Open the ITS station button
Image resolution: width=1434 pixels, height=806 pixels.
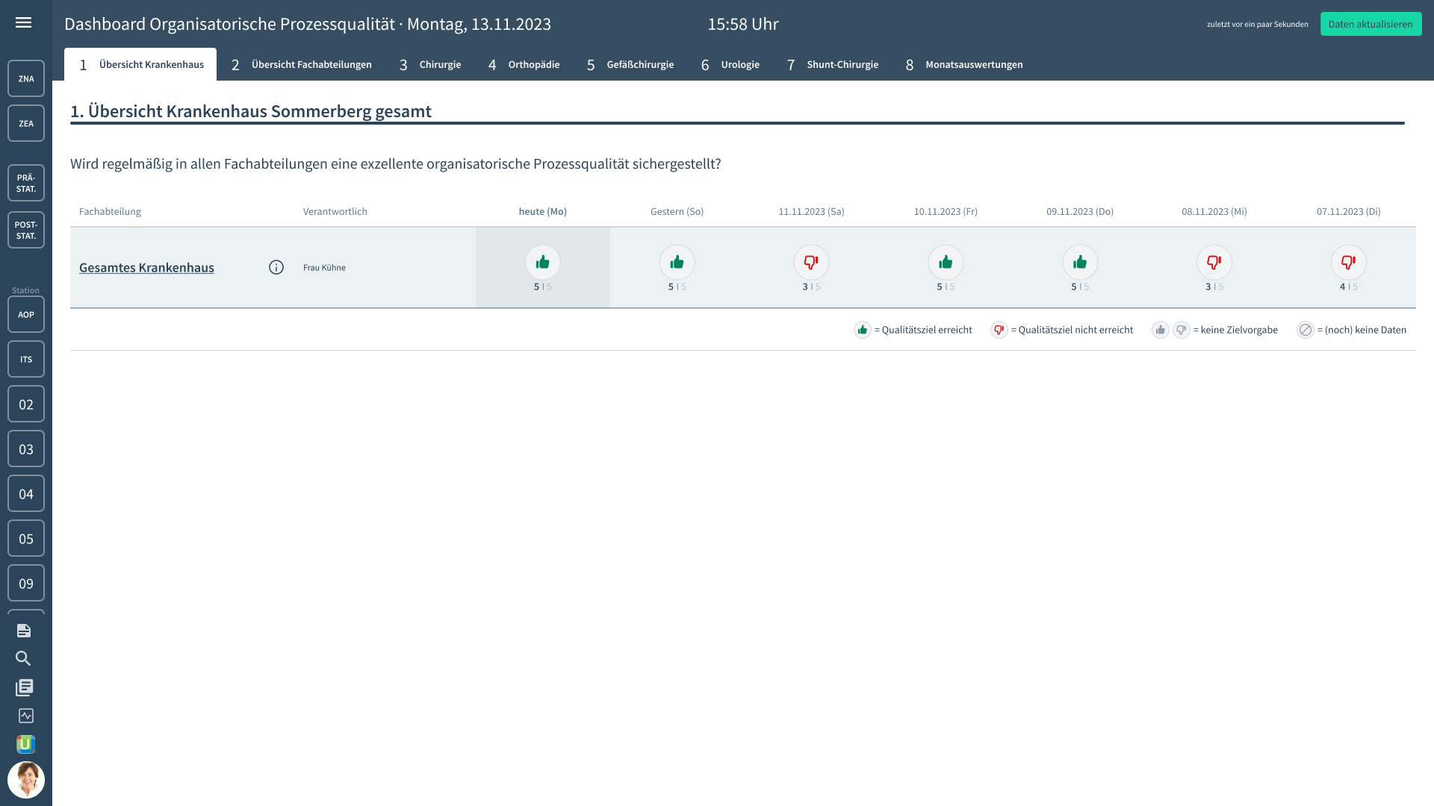click(26, 360)
